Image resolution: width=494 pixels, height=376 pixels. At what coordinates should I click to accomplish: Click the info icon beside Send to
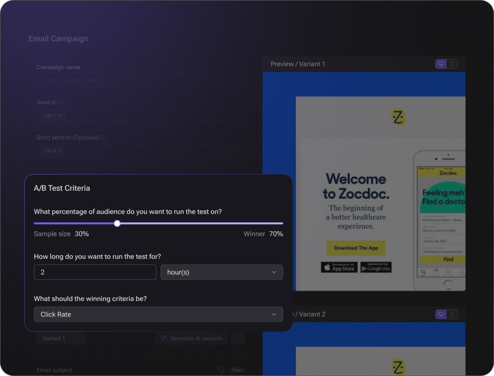coord(61,102)
